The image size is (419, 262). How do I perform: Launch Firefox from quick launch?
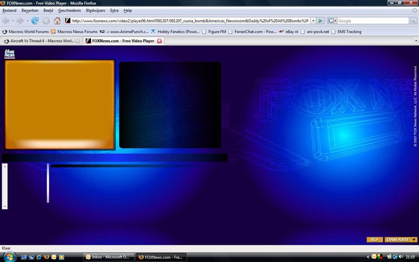point(46,257)
